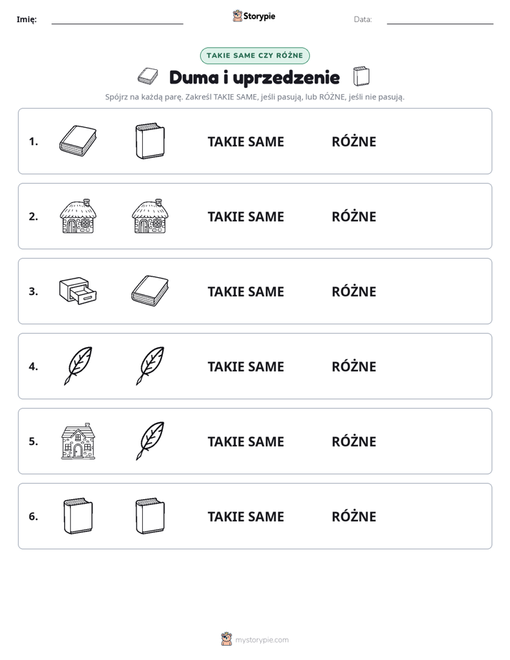The width and height of the screenshot is (510, 660).
Task: Click the TAKIE SAME CZY RÓŻNE badge
Action: [x=254, y=56]
